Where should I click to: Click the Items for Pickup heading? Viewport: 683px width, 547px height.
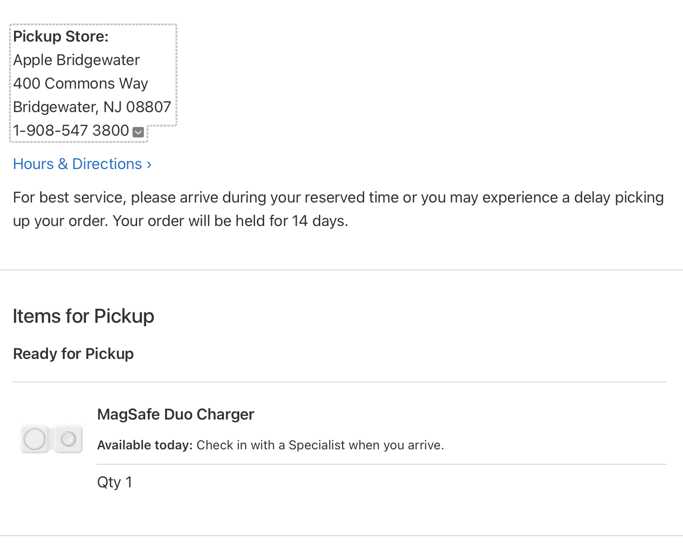coord(84,316)
